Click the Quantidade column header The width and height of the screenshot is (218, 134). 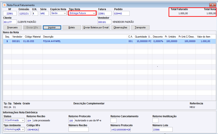[x=141, y=37]
